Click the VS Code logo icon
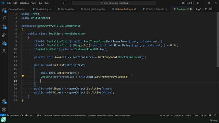 [x=3, y=3]
